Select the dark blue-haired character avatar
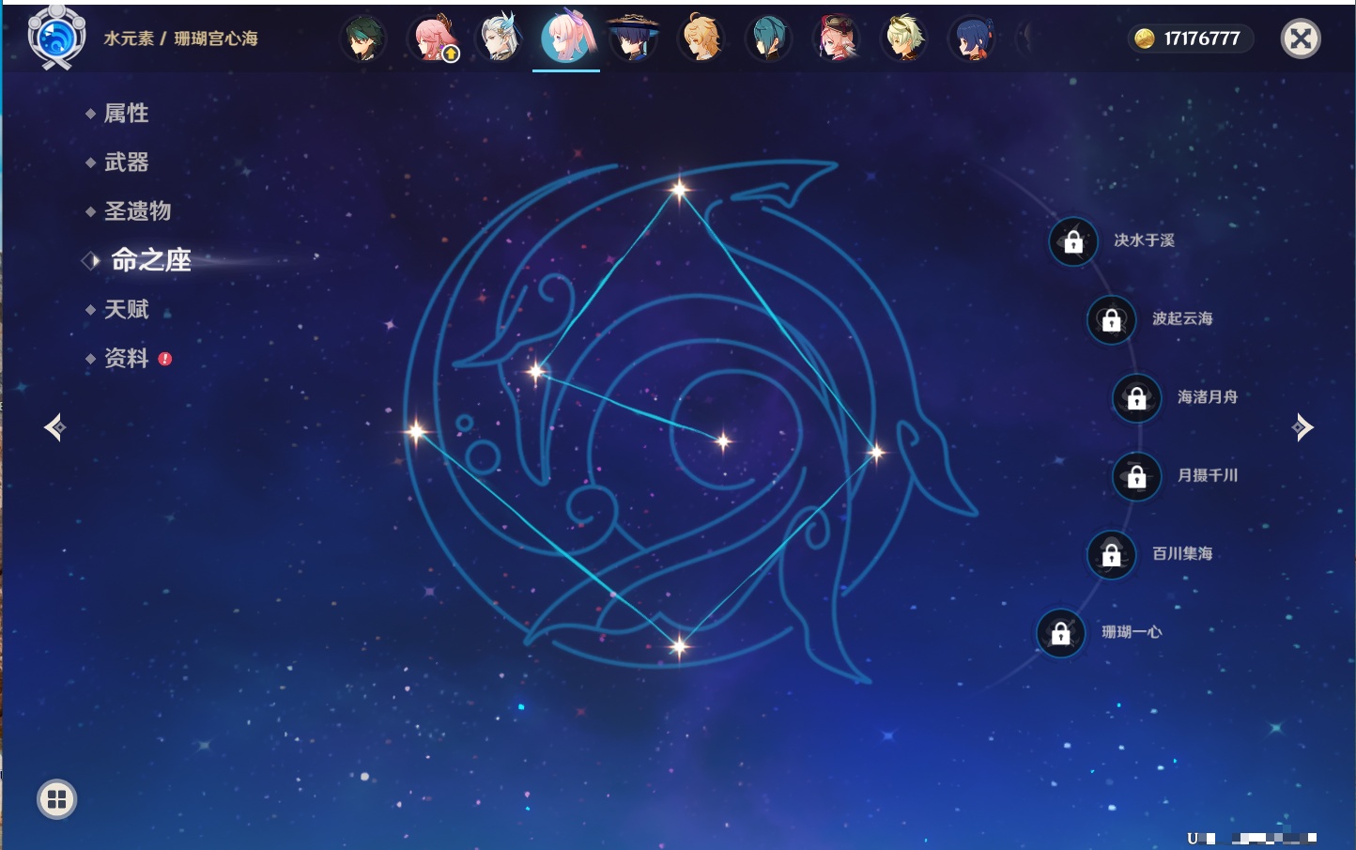This screenshot has height=850, width=1356. 972,39
